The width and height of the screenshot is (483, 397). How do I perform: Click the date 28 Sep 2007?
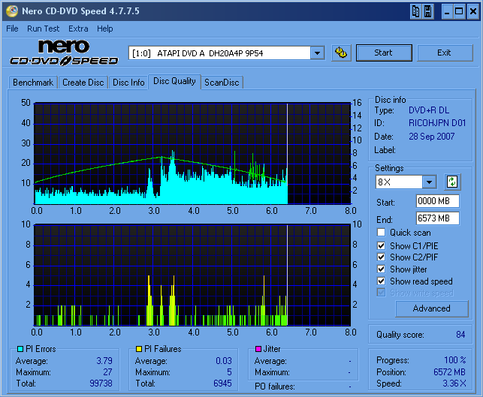click(x=432, y=137)
